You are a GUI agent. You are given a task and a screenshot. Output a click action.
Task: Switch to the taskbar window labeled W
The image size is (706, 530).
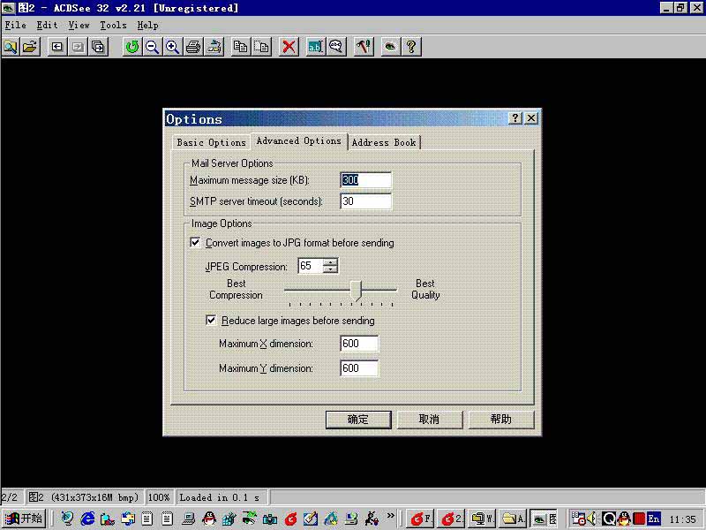[x=482, y=519]
